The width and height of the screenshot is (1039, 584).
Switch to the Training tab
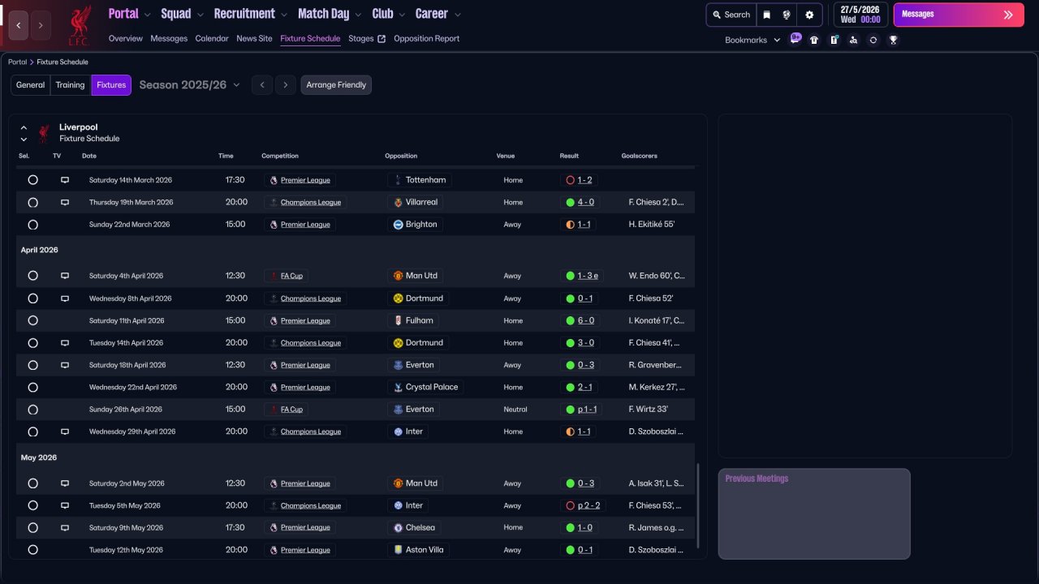[x=70, y=85]
